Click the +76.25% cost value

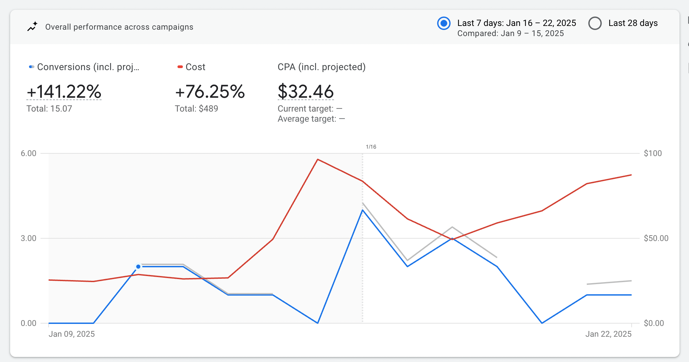210,91
